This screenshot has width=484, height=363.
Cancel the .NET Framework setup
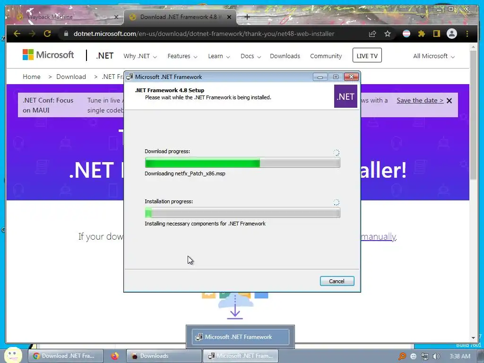point(337,281)
